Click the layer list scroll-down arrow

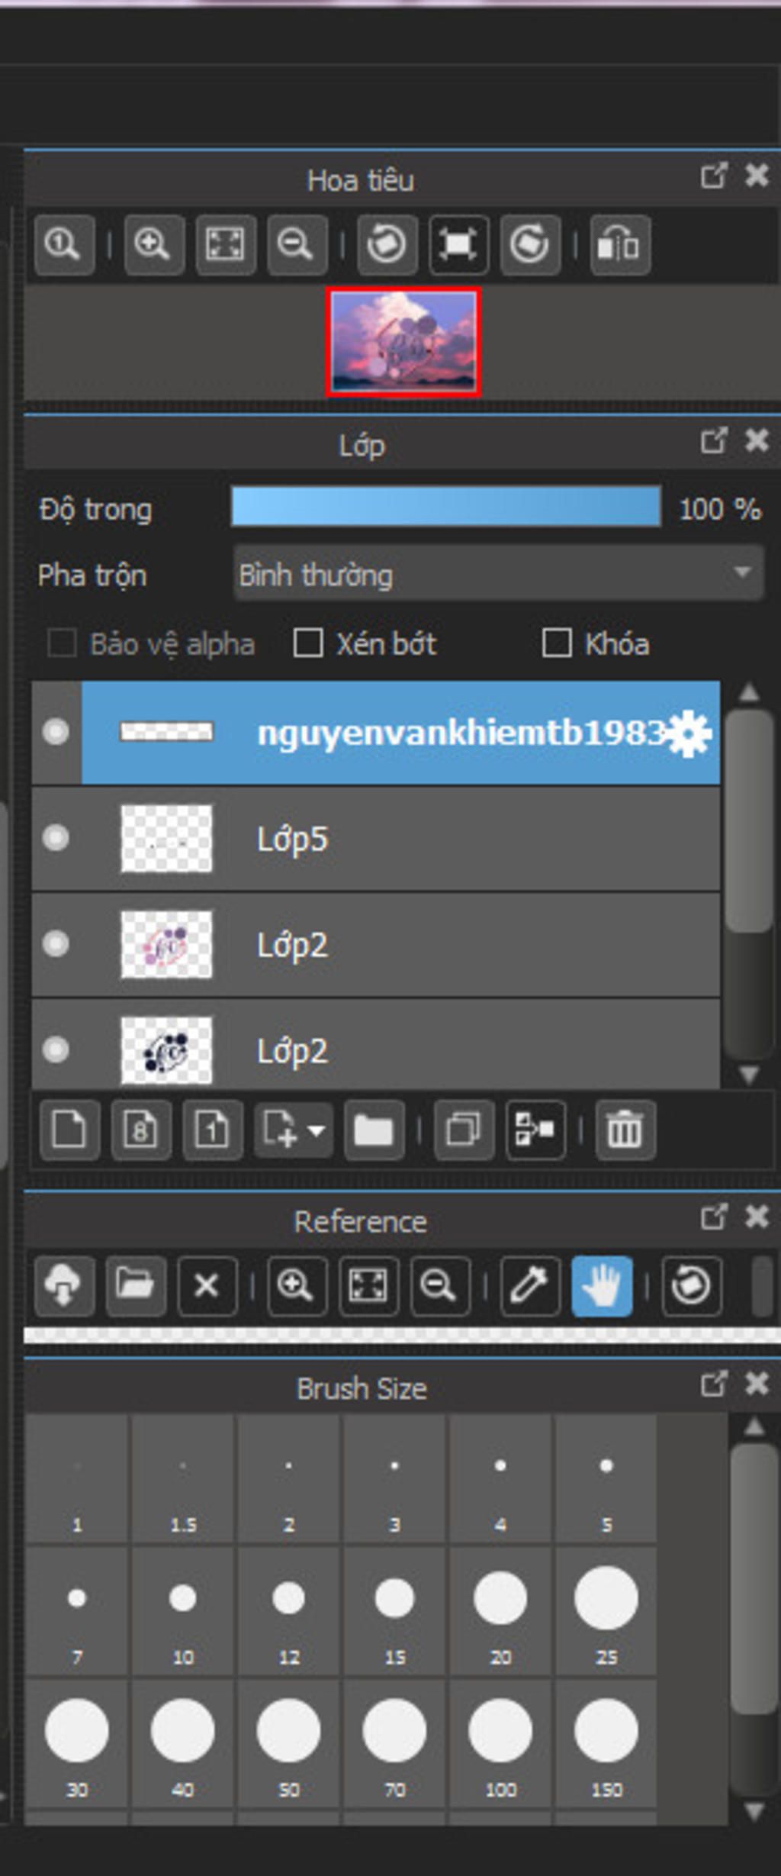748,1075
